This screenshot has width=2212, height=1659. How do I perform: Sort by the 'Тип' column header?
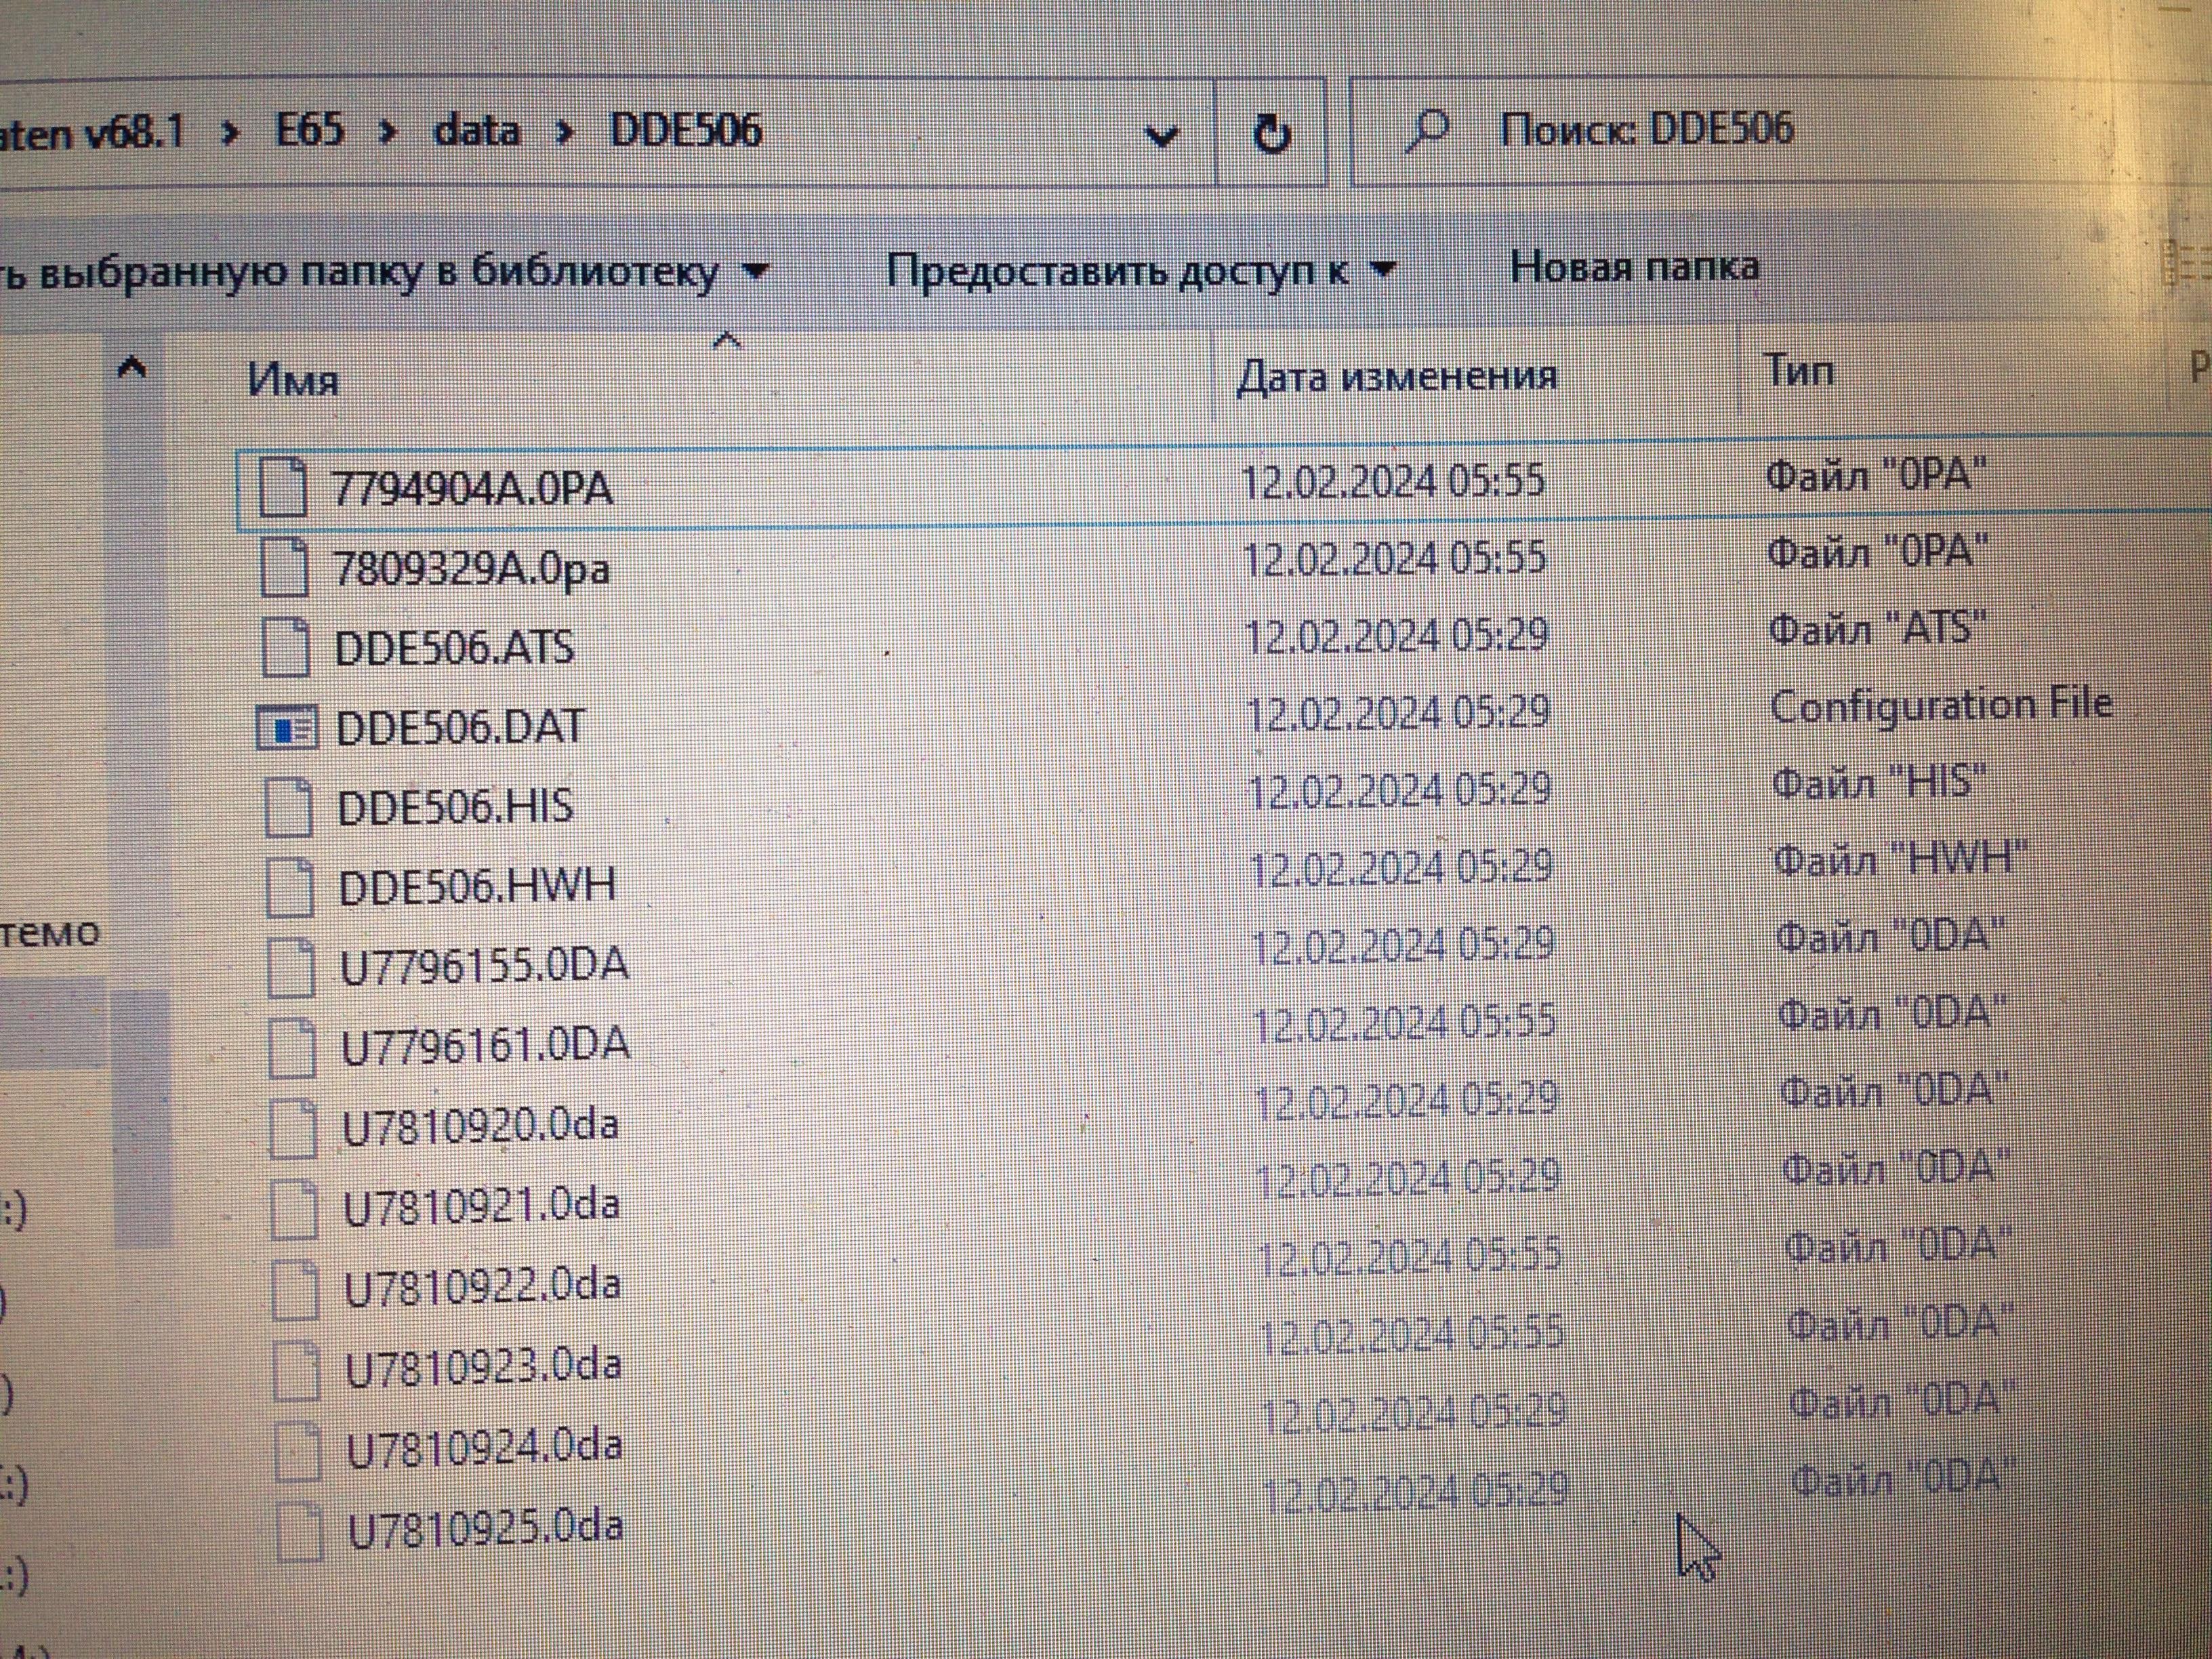coord(1799,372)
